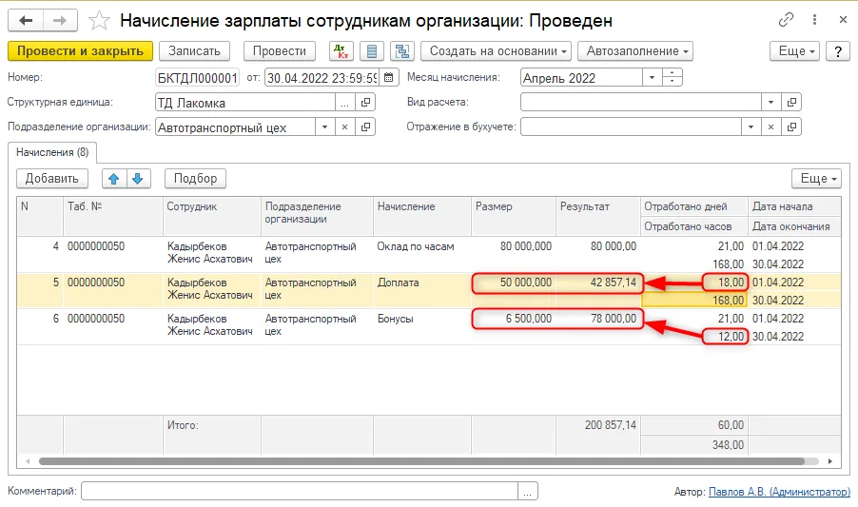Click Провести и закрыть button

80,50
